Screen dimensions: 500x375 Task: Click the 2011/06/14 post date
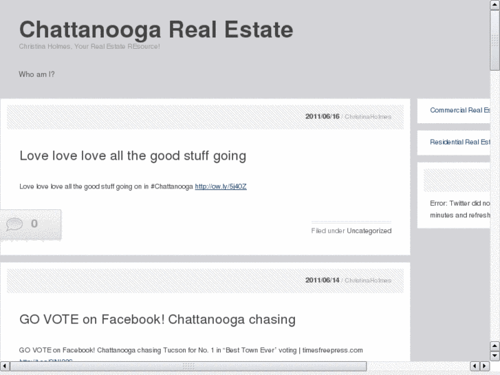322,280
